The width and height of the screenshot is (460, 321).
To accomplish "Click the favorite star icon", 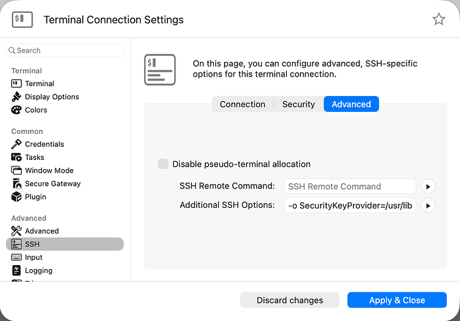I will (439, 19).
